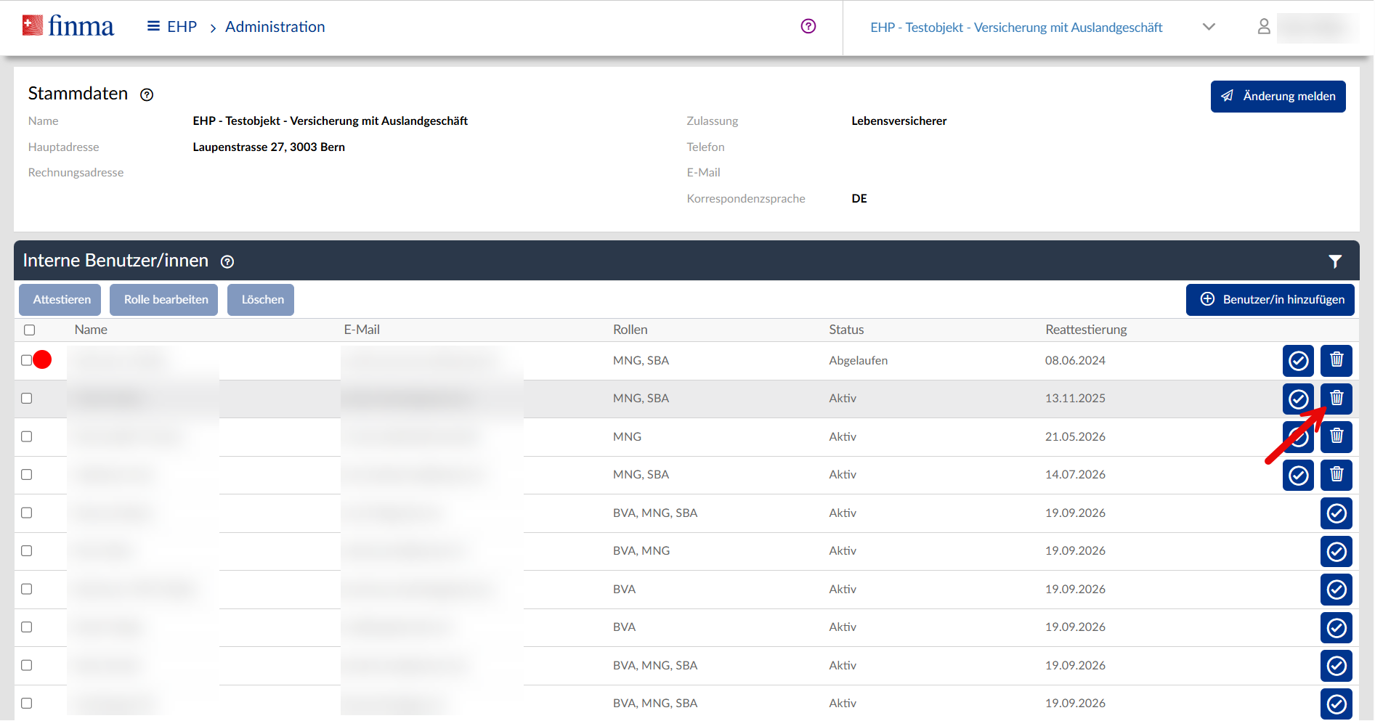This screenshot has width=1375, height=721.
Task: Click the purple help icon in top bar
Action: [x=808, y=27]
